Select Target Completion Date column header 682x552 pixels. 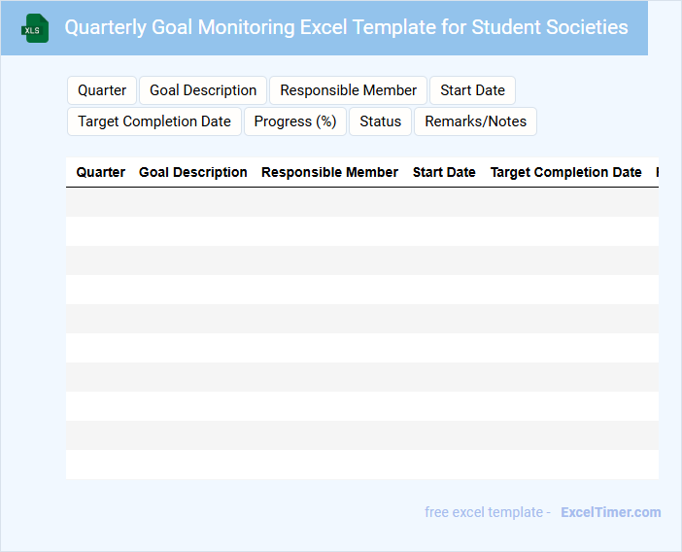pos(565,172)
